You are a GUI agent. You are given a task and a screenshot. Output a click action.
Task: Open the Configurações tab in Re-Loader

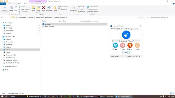pyautogui.click(x=130, y=29)
